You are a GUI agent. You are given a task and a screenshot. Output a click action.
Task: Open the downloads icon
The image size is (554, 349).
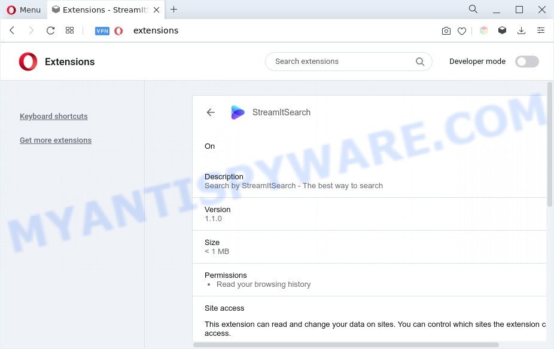click(x=521, y=30)
